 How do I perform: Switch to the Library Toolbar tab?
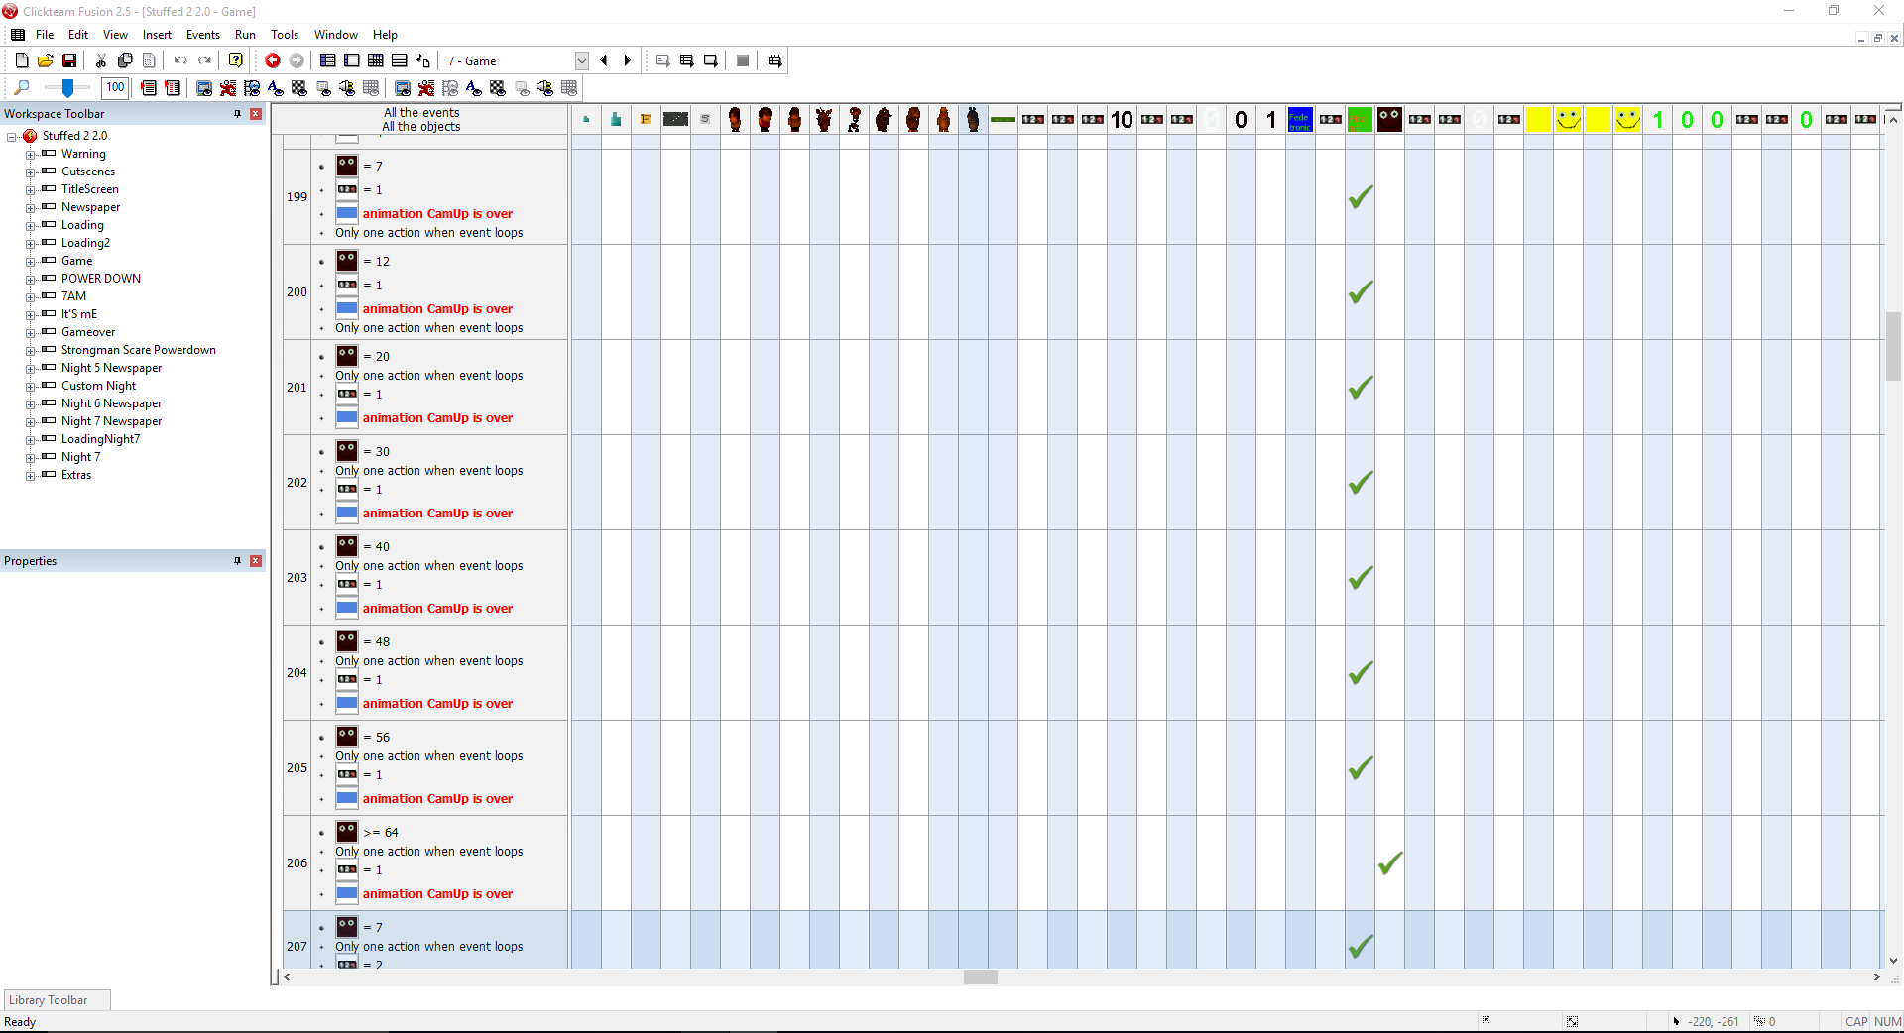pos(57,1000)
